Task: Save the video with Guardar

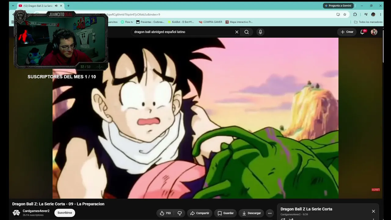Action: pos(225,213)
